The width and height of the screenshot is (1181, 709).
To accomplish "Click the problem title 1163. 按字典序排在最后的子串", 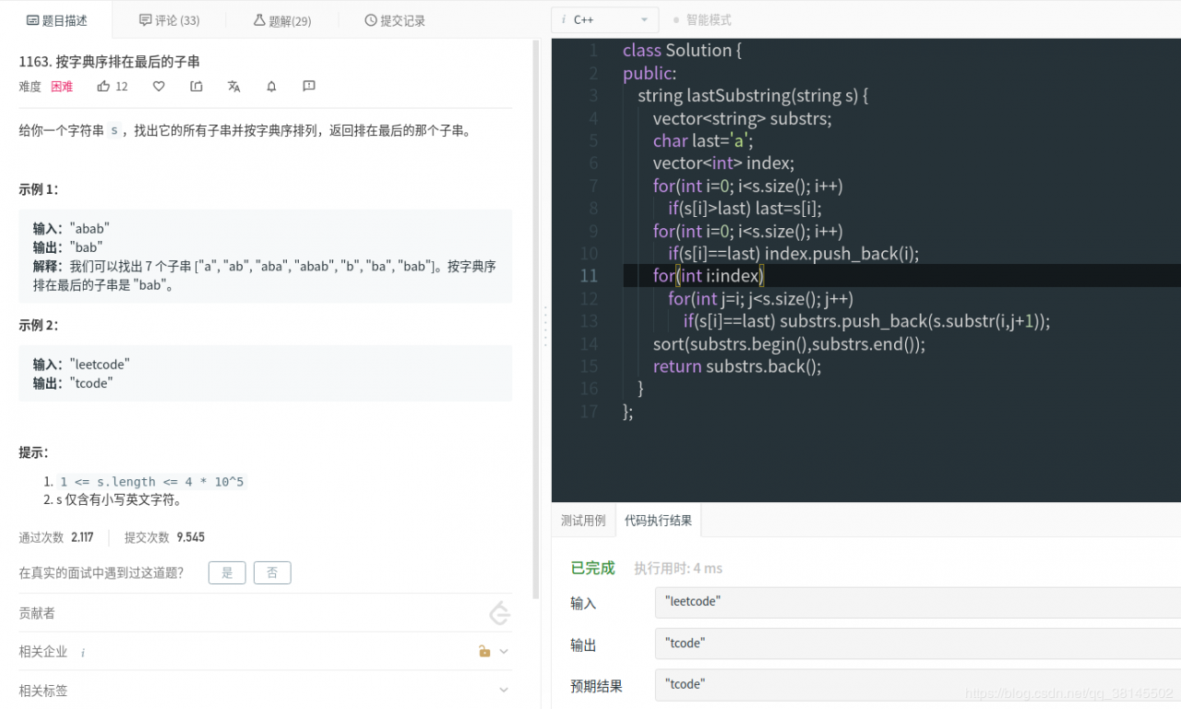I will [x=109, y=61].
